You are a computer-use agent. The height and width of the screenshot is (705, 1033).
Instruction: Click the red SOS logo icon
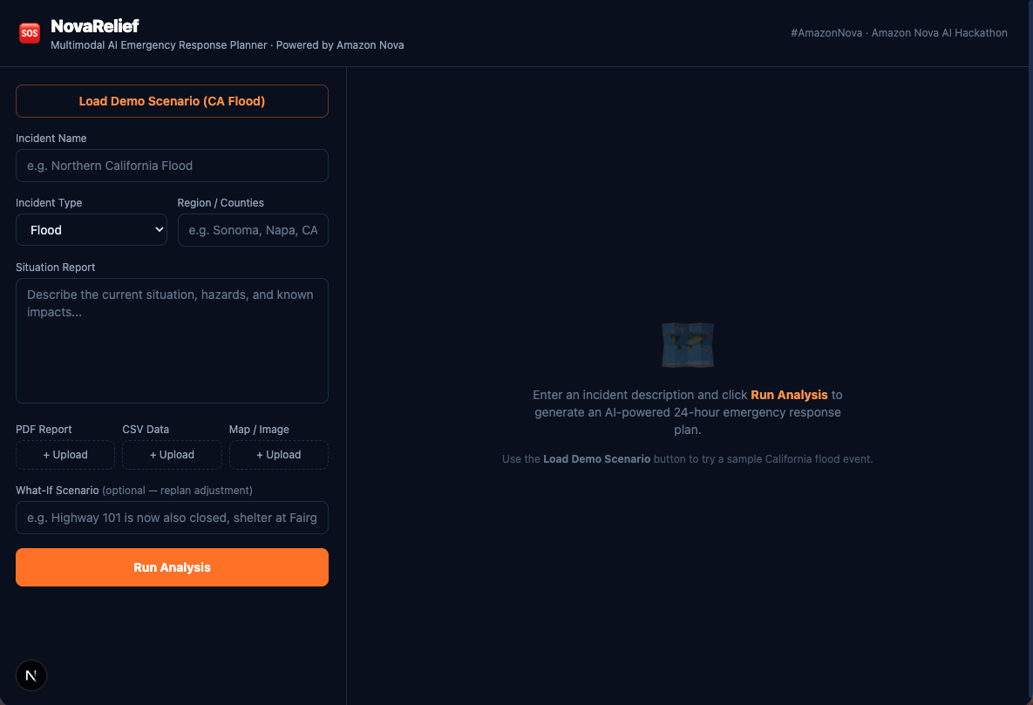[30, 33]
